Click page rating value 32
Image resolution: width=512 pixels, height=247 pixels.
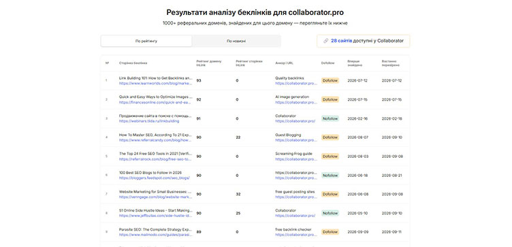coord(238,194)
